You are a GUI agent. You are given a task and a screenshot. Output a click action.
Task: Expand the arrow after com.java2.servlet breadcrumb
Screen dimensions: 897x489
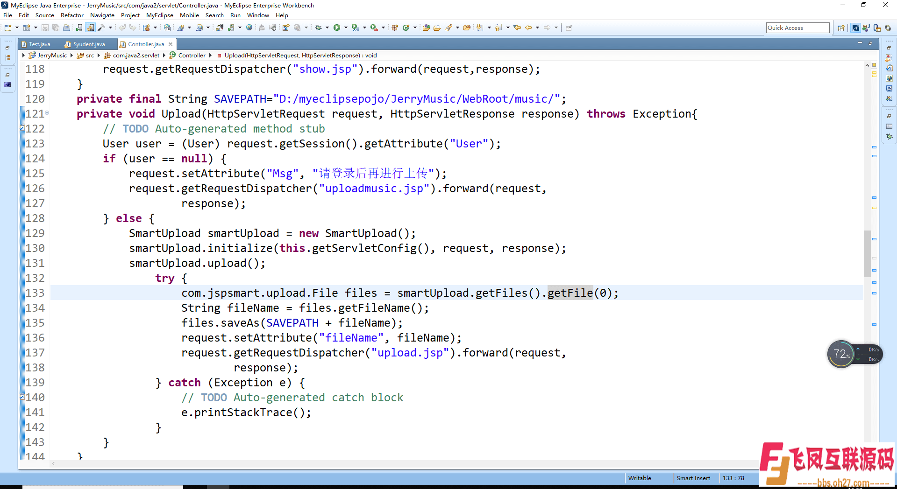pyautogui.click(x=164, y=56)
